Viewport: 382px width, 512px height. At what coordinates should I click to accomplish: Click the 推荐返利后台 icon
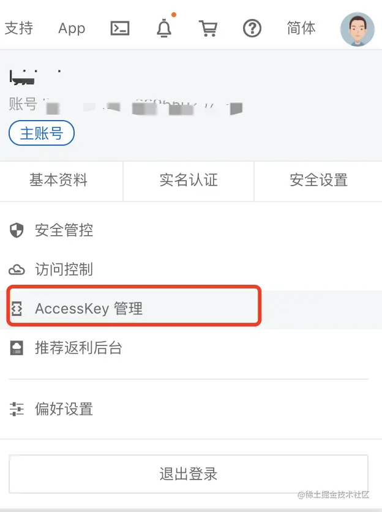pyautogui.click(x=17, y=348)
